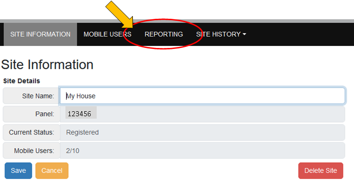Click the caret arrow beside SITE HISTORY
Viewport: 354px width, 182px height.
coord(244,34)
